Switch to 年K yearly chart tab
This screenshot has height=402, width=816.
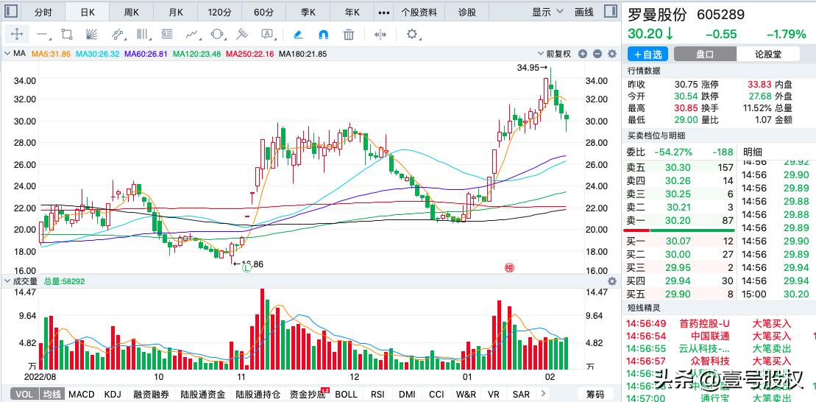(352, 12)
